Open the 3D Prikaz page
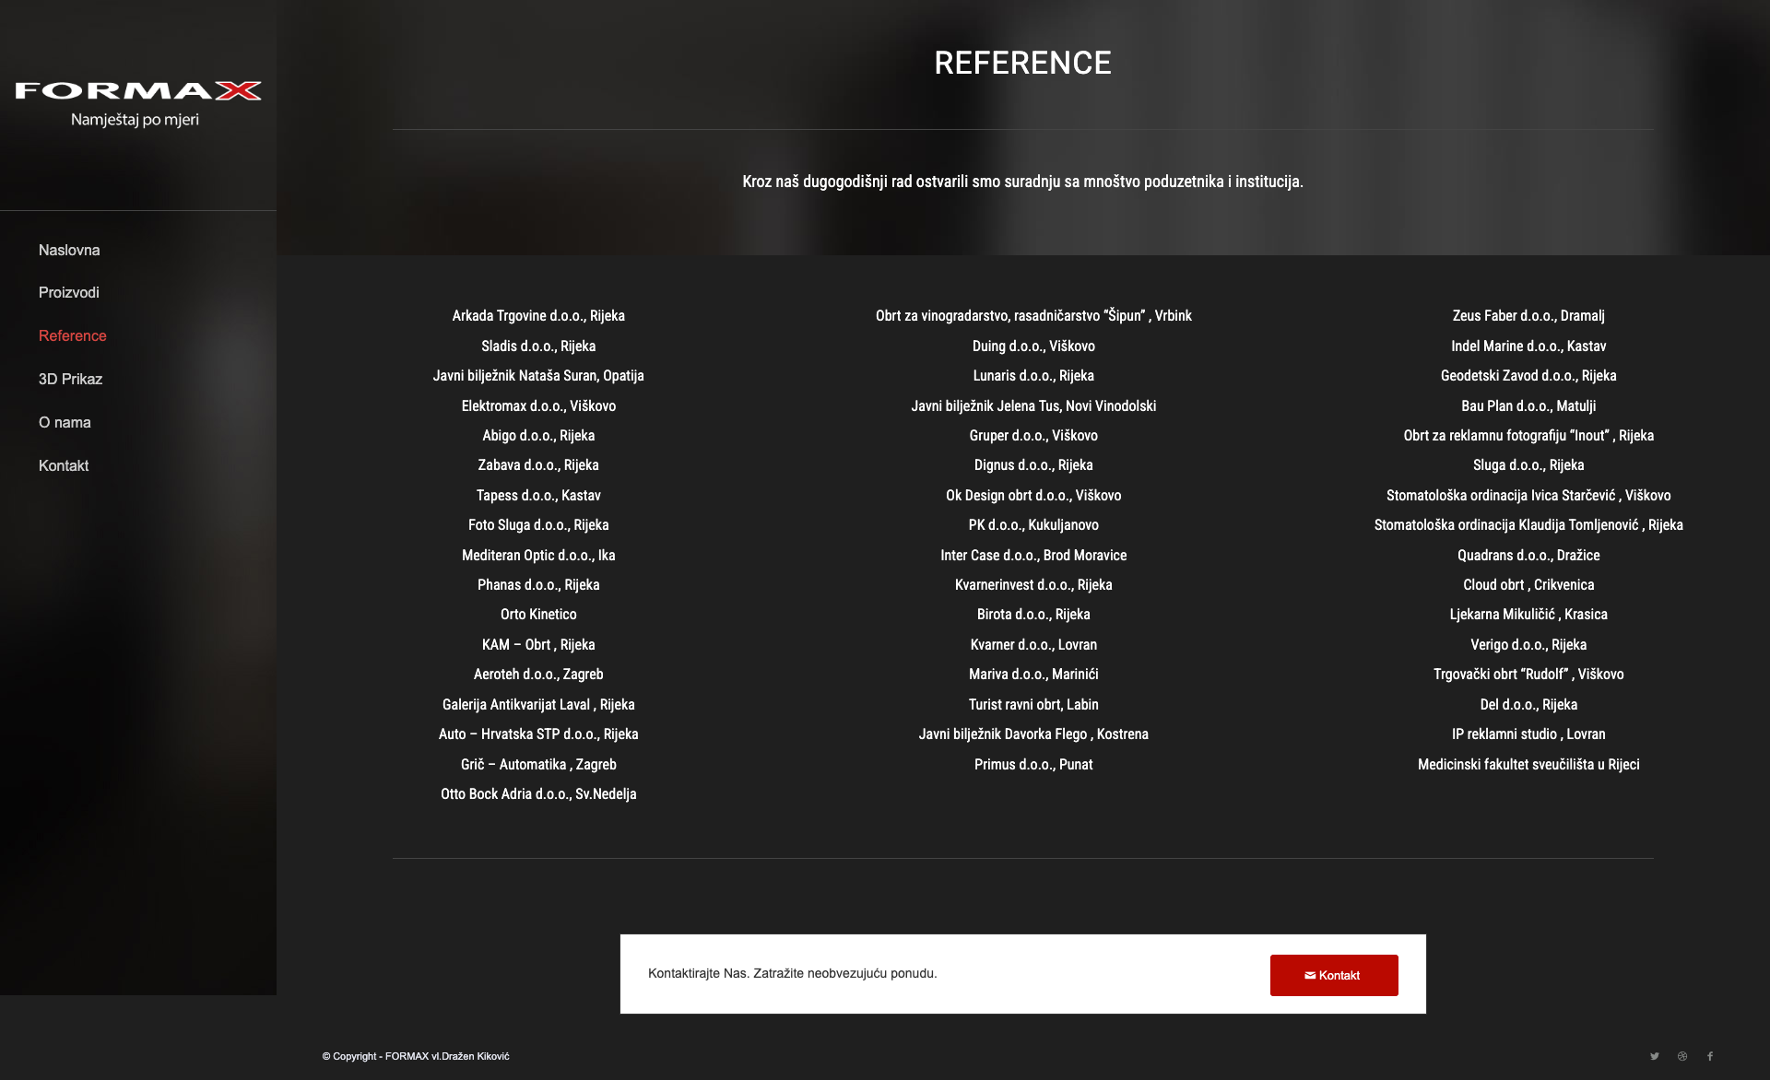The width and height of the screenshot is (1770, 1080). click(x=70, y=379)
